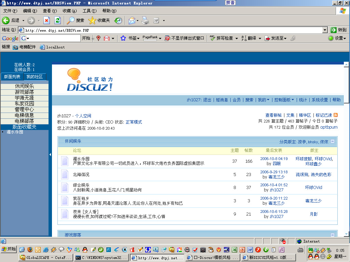Click the Edit with Word icon
Image resolution: width=350 pixels, height=262 pixels.
click(156, 20)
